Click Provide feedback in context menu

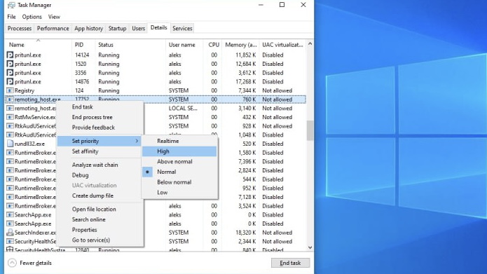pyautogui.click(x=93, y=128)
